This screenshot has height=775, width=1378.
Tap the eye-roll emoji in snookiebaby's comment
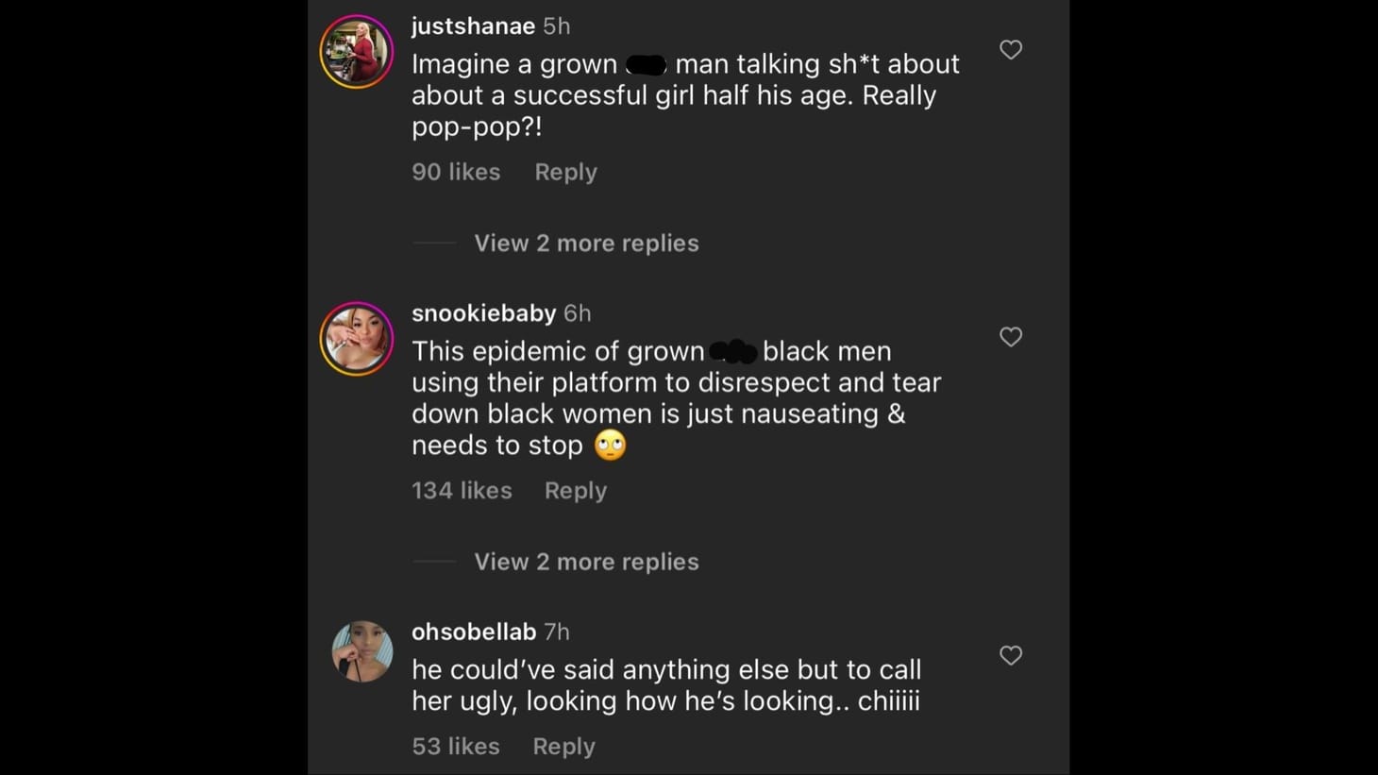[x=610, y=445]
